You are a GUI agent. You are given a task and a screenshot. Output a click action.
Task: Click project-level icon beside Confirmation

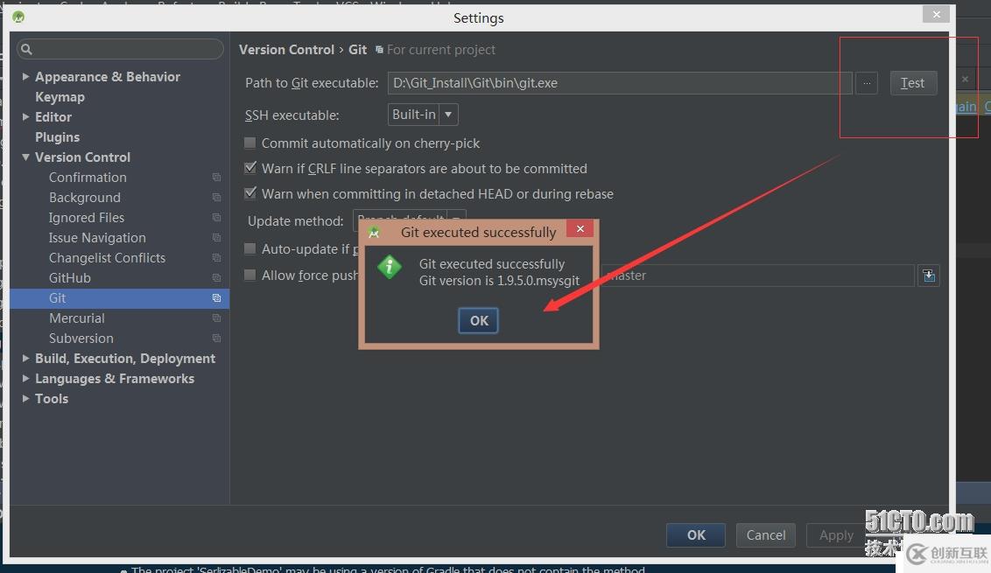pos(217,178)
